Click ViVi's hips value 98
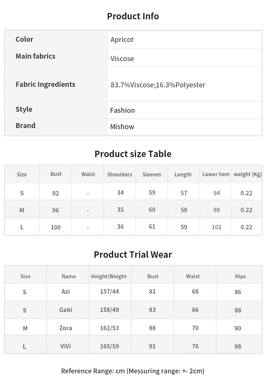266x383 pixels. click(238, 346)
